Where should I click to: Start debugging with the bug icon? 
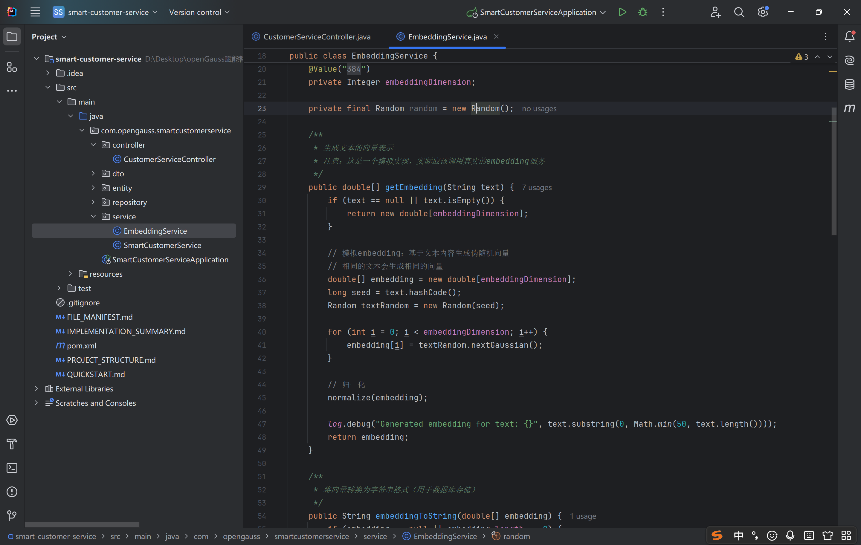[642, 12]
